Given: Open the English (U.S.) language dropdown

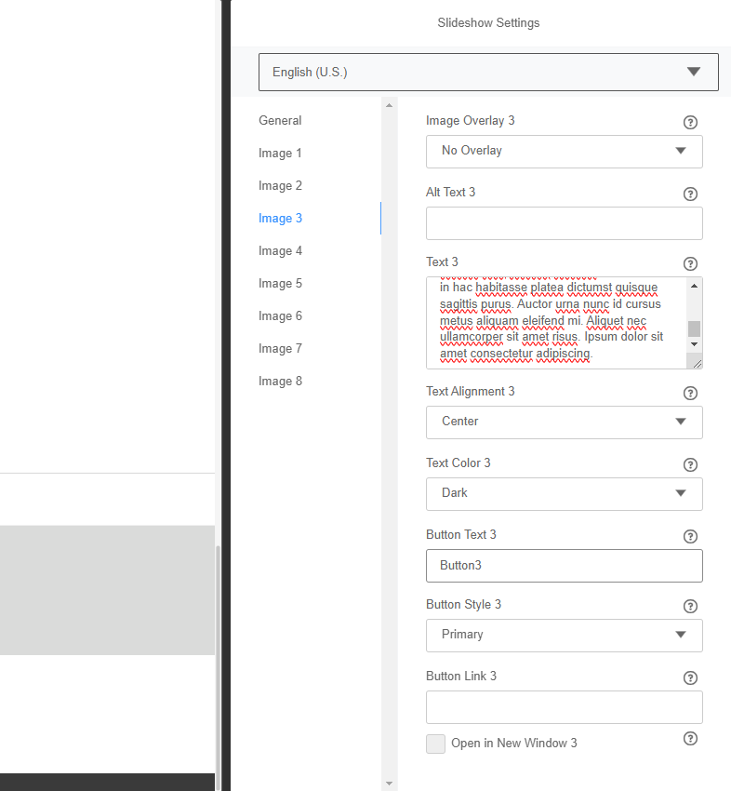Looking at the screenshot, I should [488, 72].
